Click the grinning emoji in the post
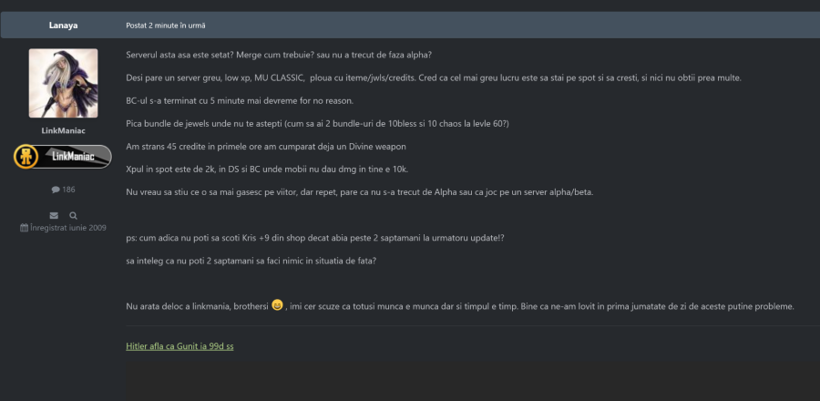Image resolution: width=820 pixels, height=401 pixels. coord(277,304)
